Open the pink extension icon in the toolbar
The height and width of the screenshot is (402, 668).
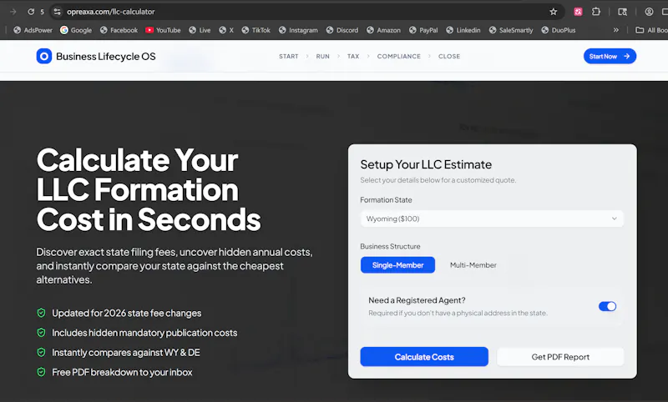[578, 12]
